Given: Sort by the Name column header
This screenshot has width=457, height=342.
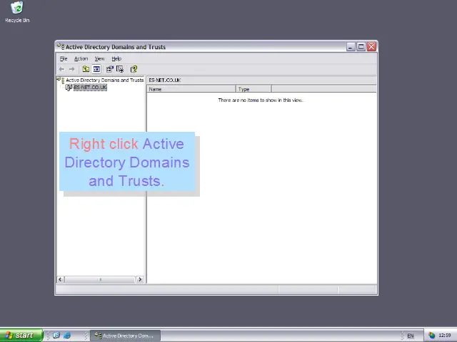Looking at the screenshot, I should coord(191,89).
